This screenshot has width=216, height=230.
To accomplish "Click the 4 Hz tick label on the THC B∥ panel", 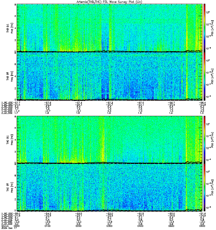I will (15, 187).
